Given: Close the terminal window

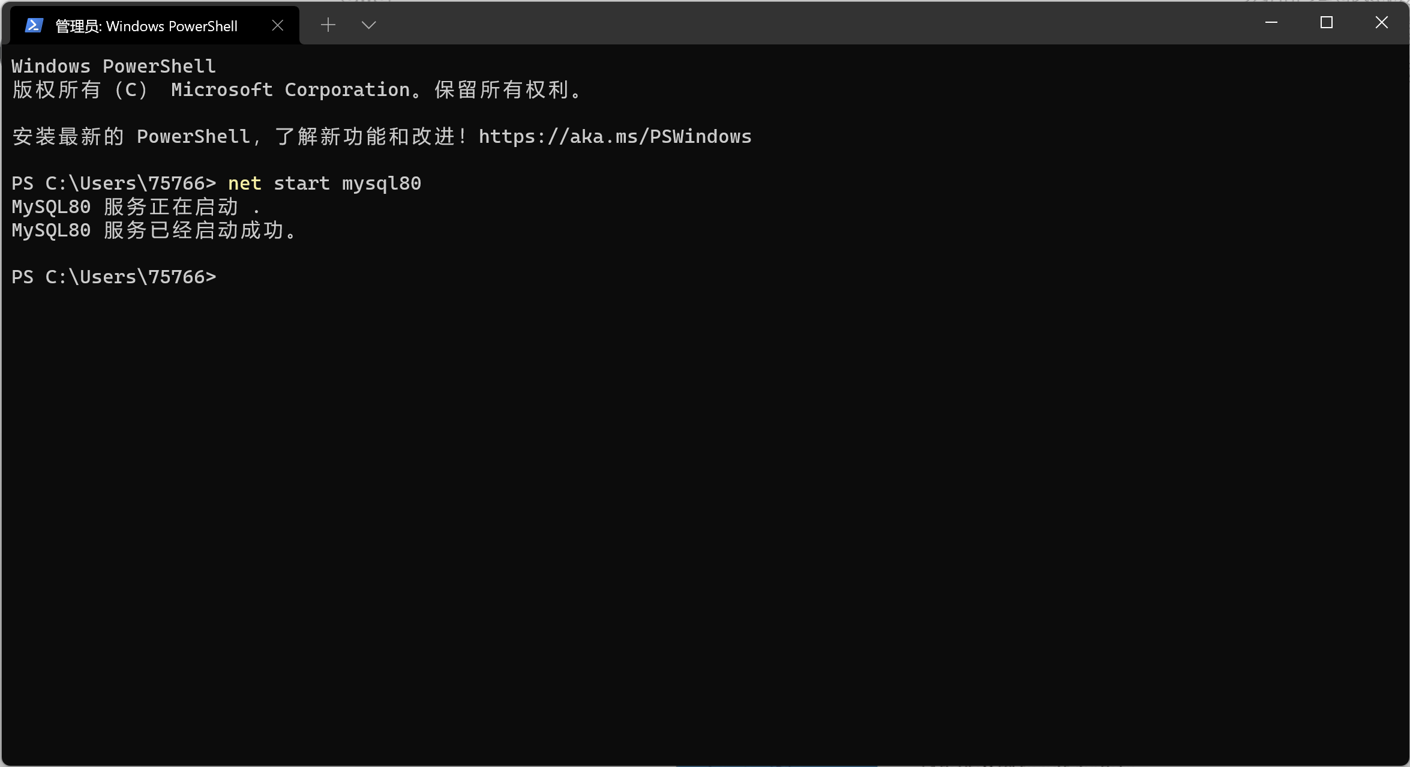Looking at the screenshot, I should [1381, 23].
